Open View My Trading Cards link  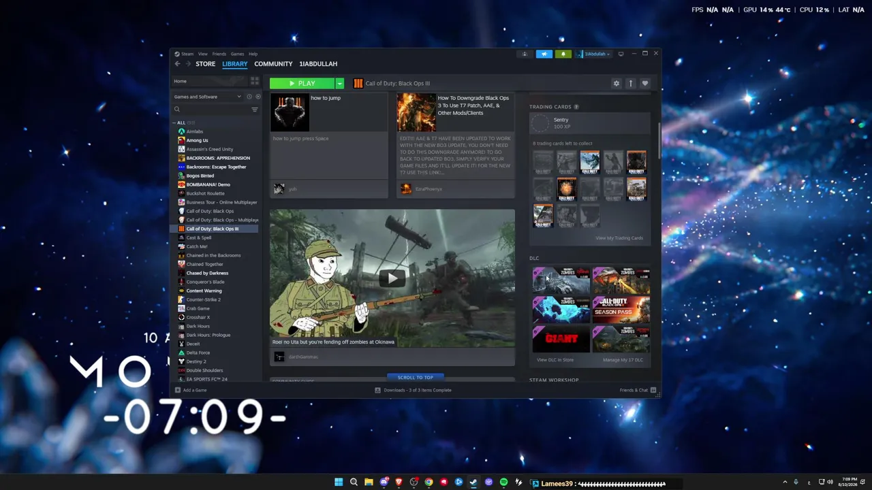[x=619, y=238]
